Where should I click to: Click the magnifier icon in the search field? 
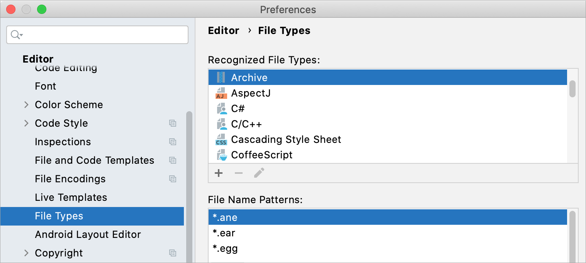14,34
